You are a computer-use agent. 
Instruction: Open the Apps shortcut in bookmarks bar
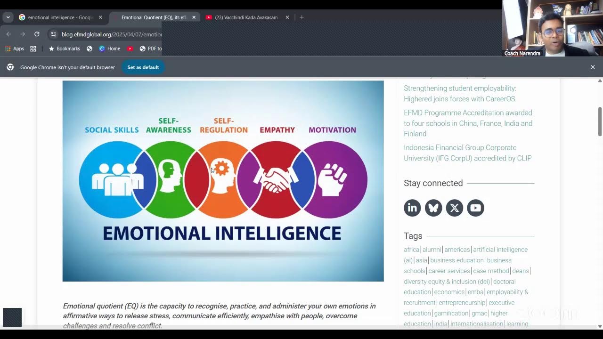[14, 48]
